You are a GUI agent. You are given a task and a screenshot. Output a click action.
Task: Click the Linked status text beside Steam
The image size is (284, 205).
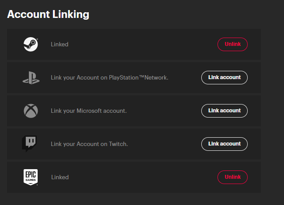click(60, 45)
